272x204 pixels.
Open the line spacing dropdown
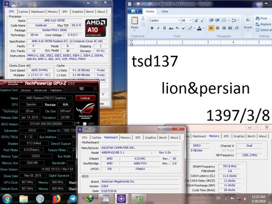pos(238,20)
